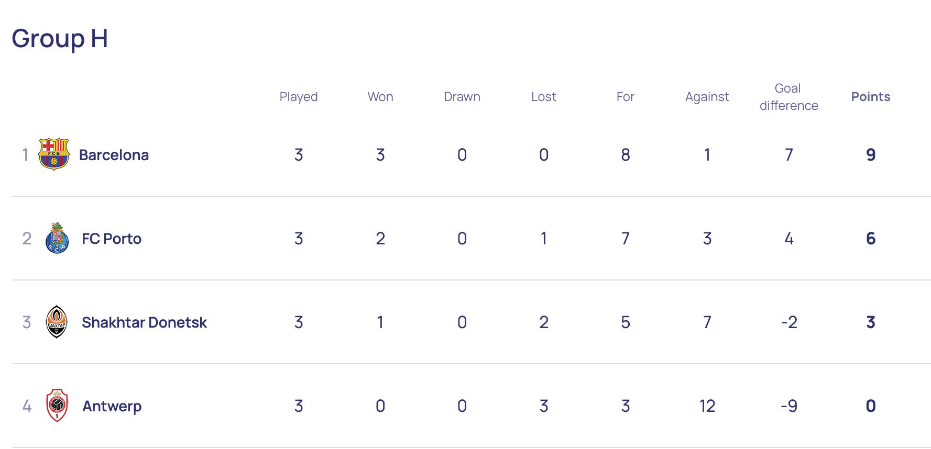Click the Antwerp club crest
Image resolution: width=931 pixels, height=449 pixels.
pyautogui.click(x=57, y=406)
